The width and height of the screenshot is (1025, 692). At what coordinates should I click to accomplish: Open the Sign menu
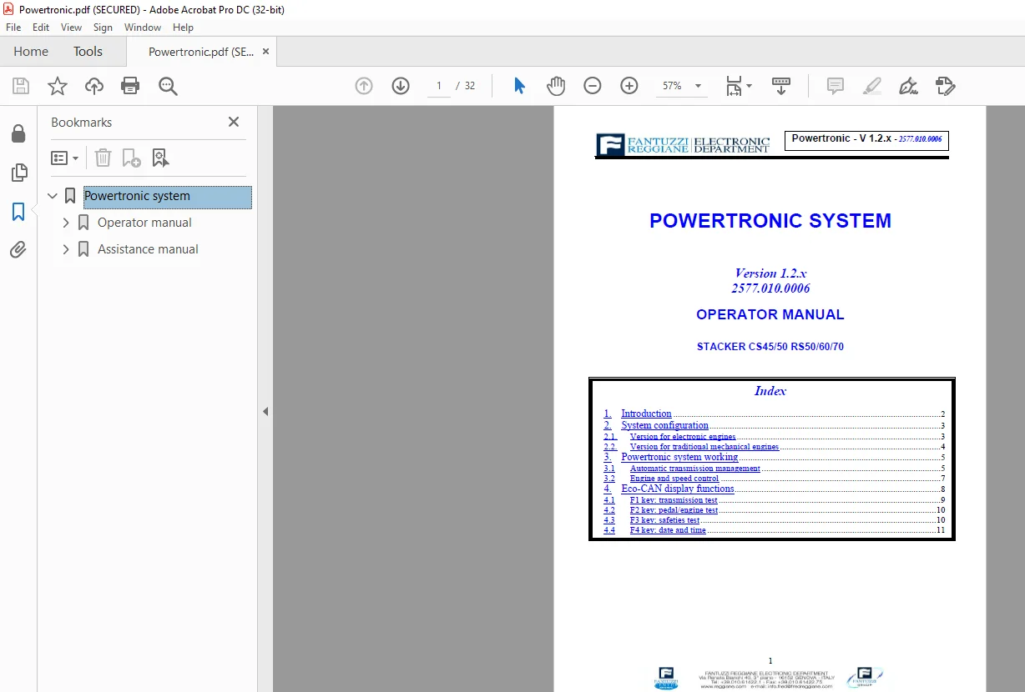click(103, 28)
